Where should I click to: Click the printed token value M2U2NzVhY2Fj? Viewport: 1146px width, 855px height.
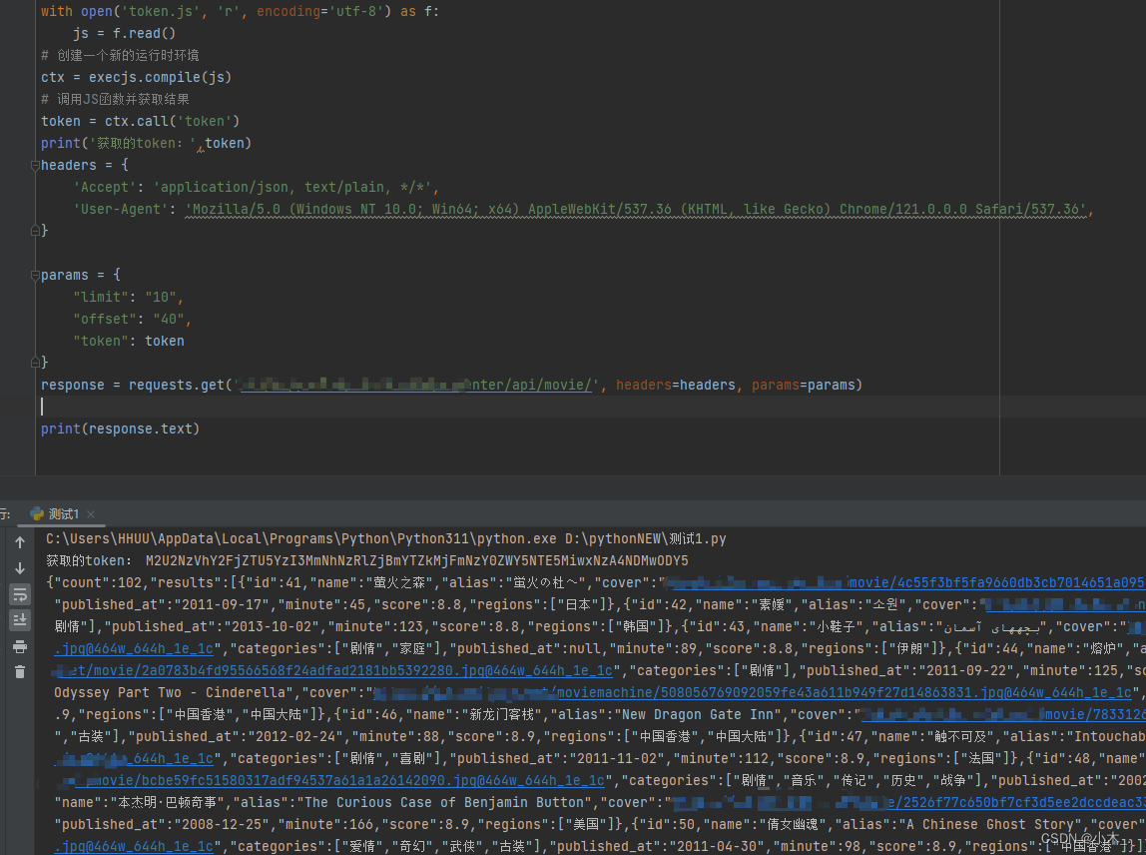[x=416, y=561]
